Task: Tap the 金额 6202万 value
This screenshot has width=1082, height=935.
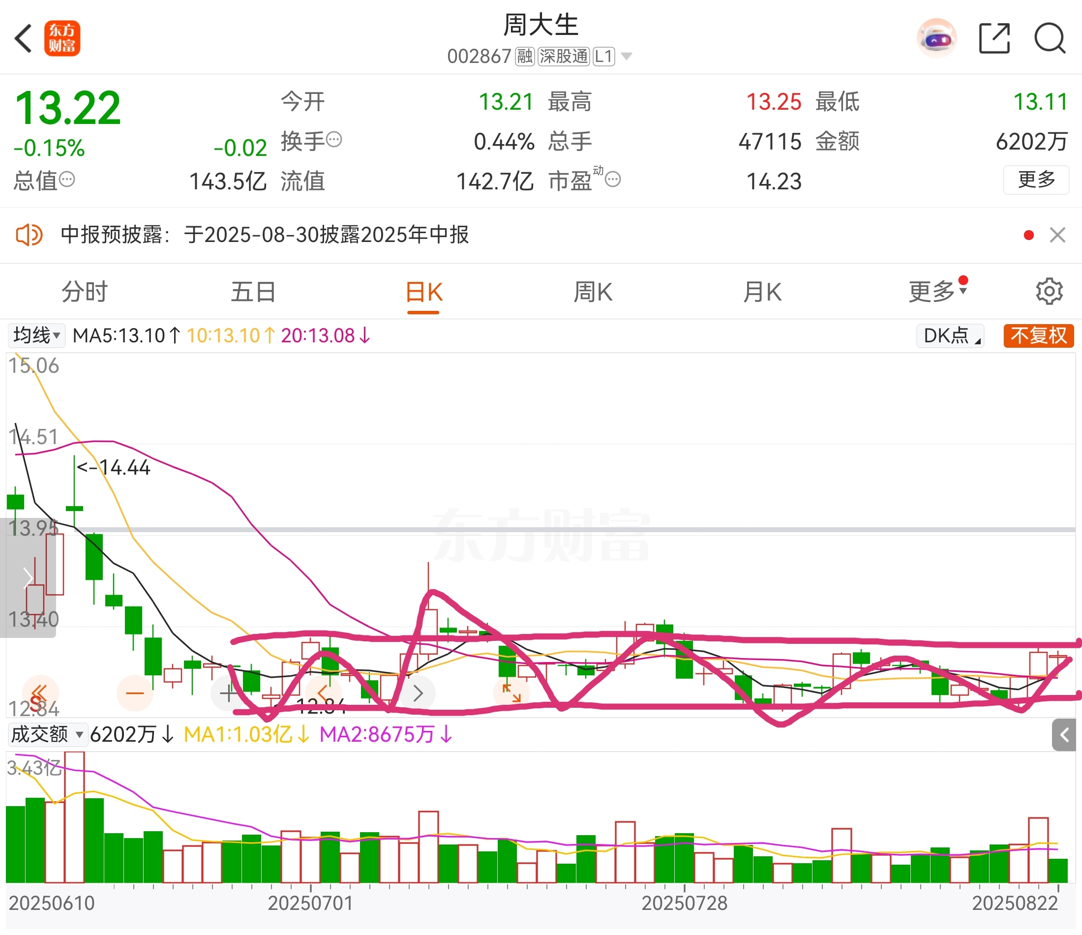Action: [1031, 142]
